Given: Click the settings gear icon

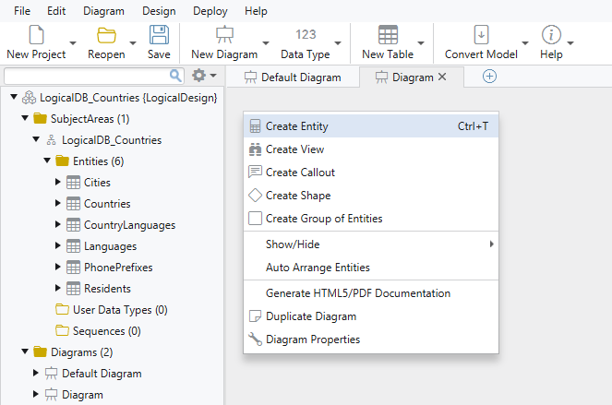Looking at the screenshot, I should coord(198,76).
